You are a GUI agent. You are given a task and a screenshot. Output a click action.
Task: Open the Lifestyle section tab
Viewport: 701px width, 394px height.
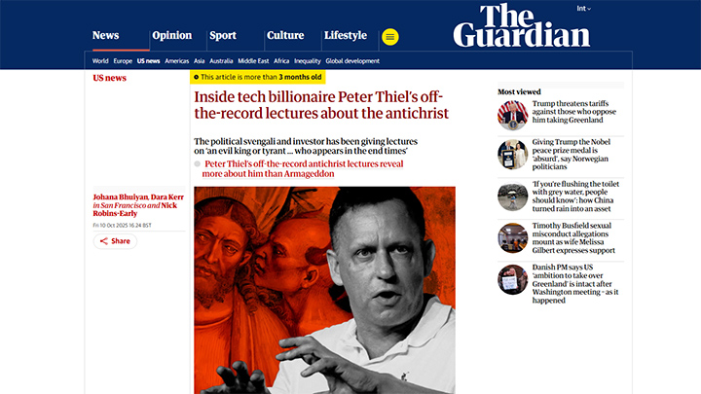(346, 36)
